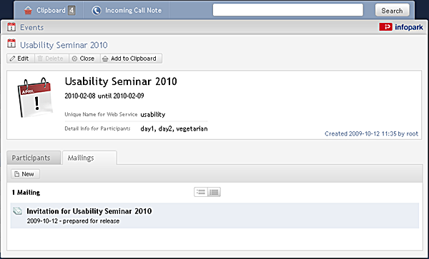Image resolution: width=429 pixels, height=259 pixels.
Task: Click into the search text field
Action: click(x=288, y=10)
